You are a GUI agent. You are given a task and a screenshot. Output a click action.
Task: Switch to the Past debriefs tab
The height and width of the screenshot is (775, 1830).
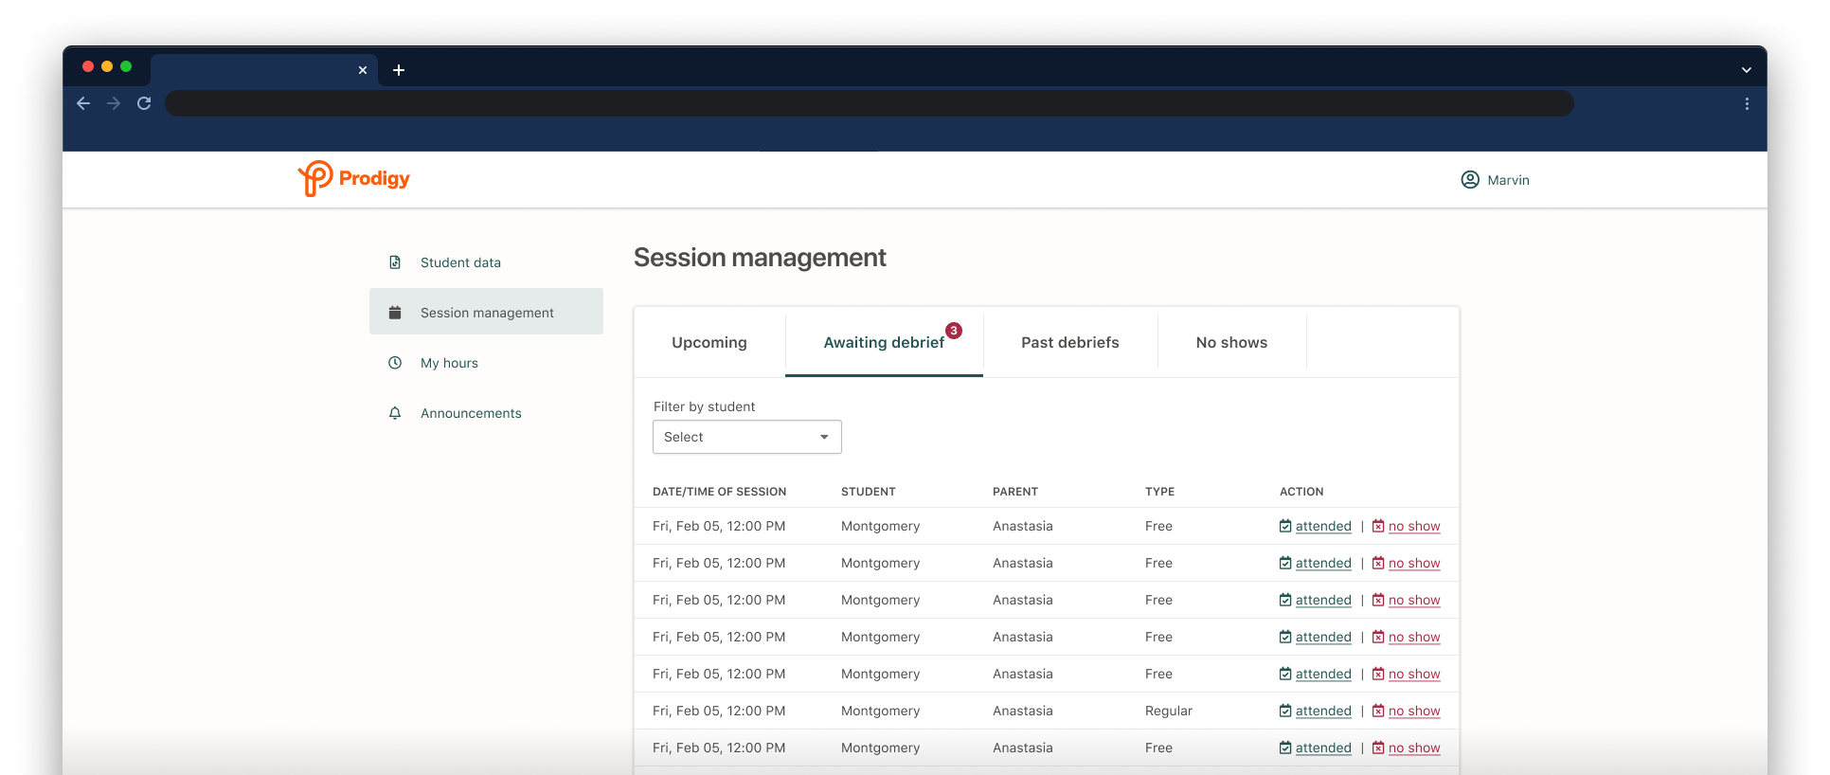point(1069,343)
